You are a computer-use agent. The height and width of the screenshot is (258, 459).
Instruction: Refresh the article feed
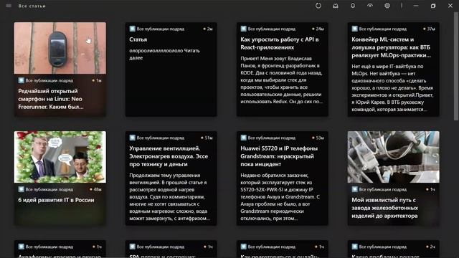click(318, 6)
